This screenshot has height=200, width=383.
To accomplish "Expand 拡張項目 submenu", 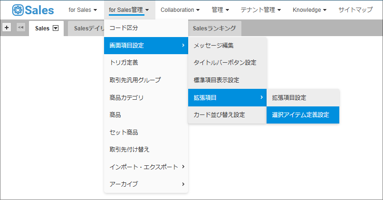I will coord(227,98).
